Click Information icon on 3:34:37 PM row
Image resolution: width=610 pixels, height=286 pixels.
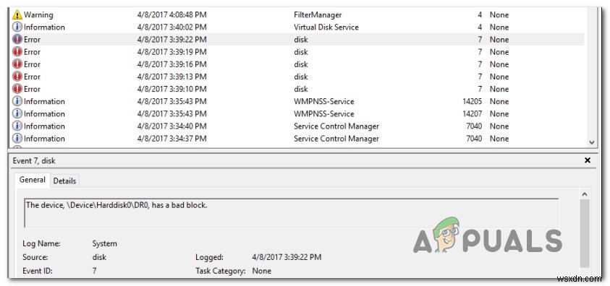point(17,139)
